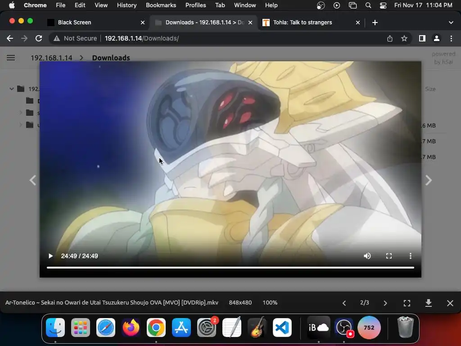This screenshot has width=461, height=346.
Task: Open video more options menu
Action: pos(411,256)
